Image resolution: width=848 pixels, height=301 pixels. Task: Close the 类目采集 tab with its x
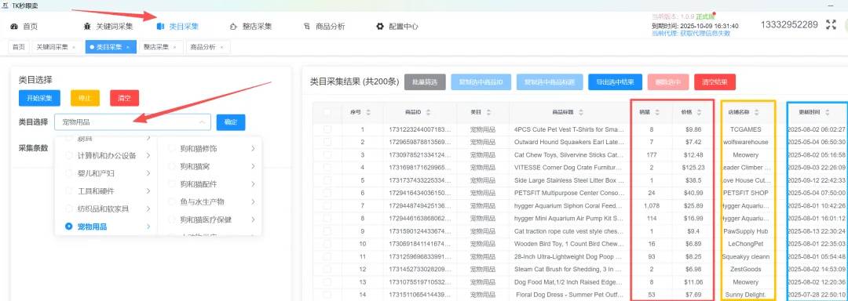tap(128, 48)
